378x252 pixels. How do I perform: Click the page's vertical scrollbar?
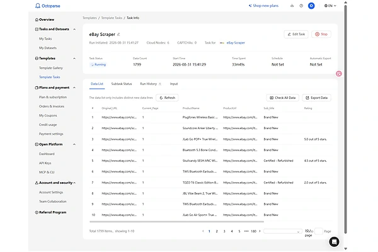[x=345, y=119]
